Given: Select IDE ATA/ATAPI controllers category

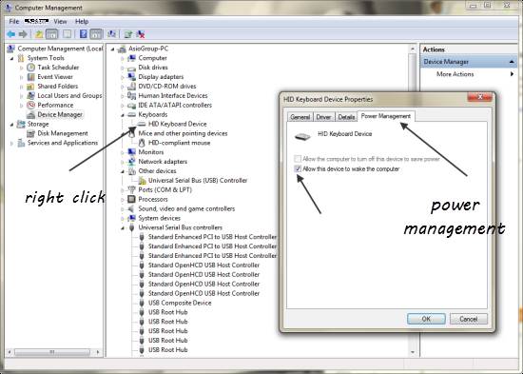Looking at the screenshot, I should click(175, 106).
